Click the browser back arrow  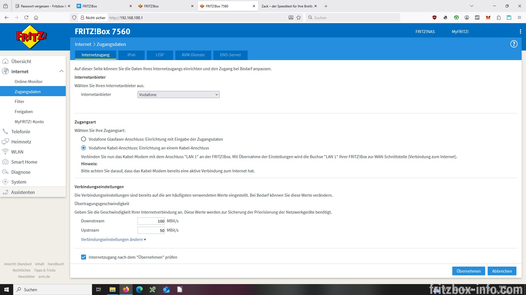[x=7, y=18]
